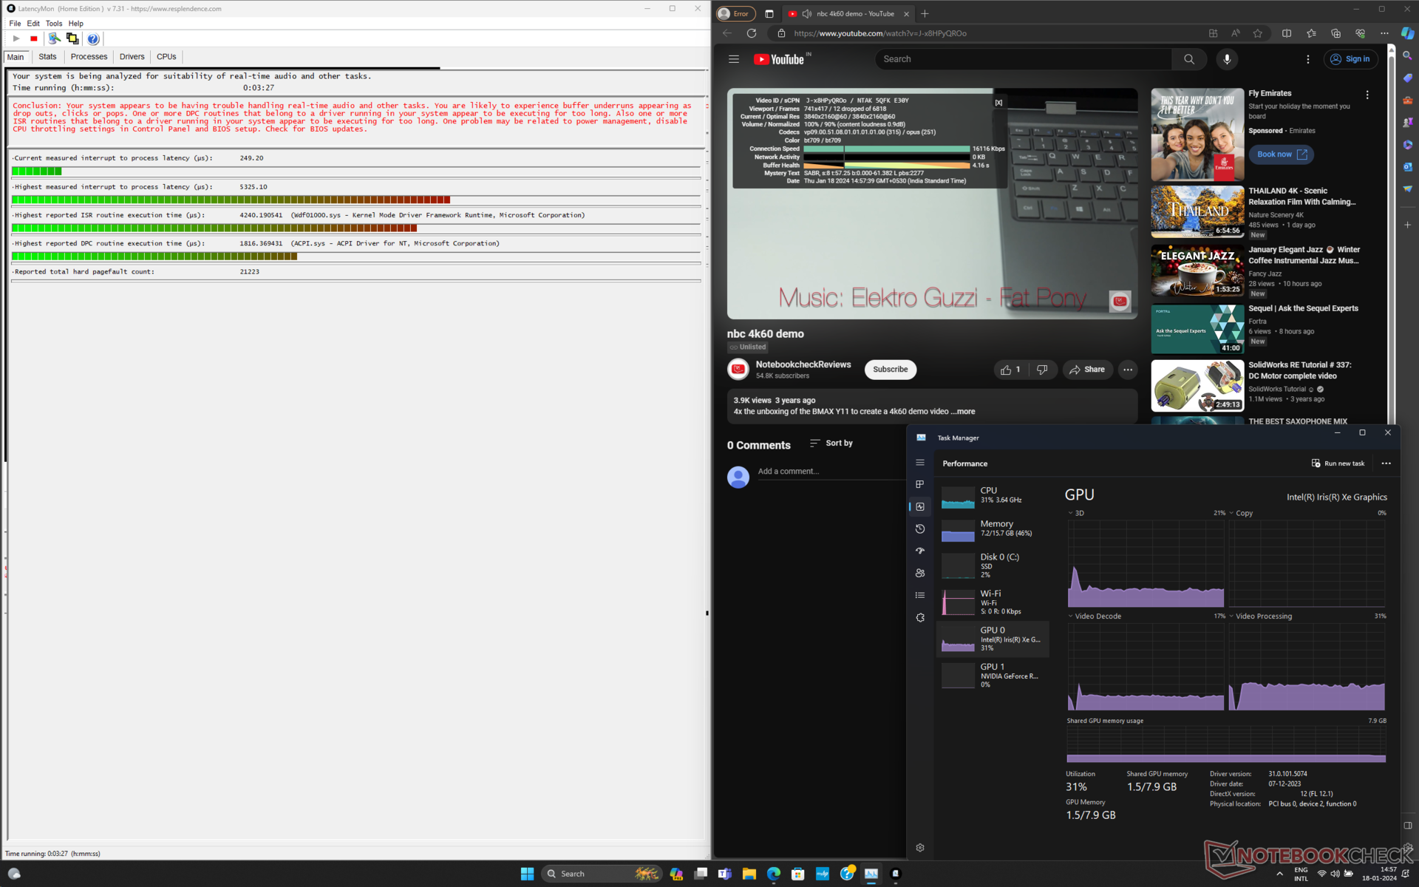Click YouTube voice search microphone icon

click(1227, 59)
